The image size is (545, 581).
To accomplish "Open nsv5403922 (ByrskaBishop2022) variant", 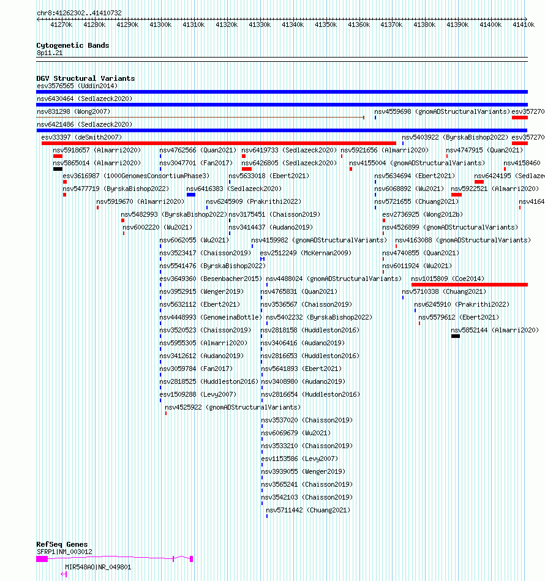I will point(455,138).
